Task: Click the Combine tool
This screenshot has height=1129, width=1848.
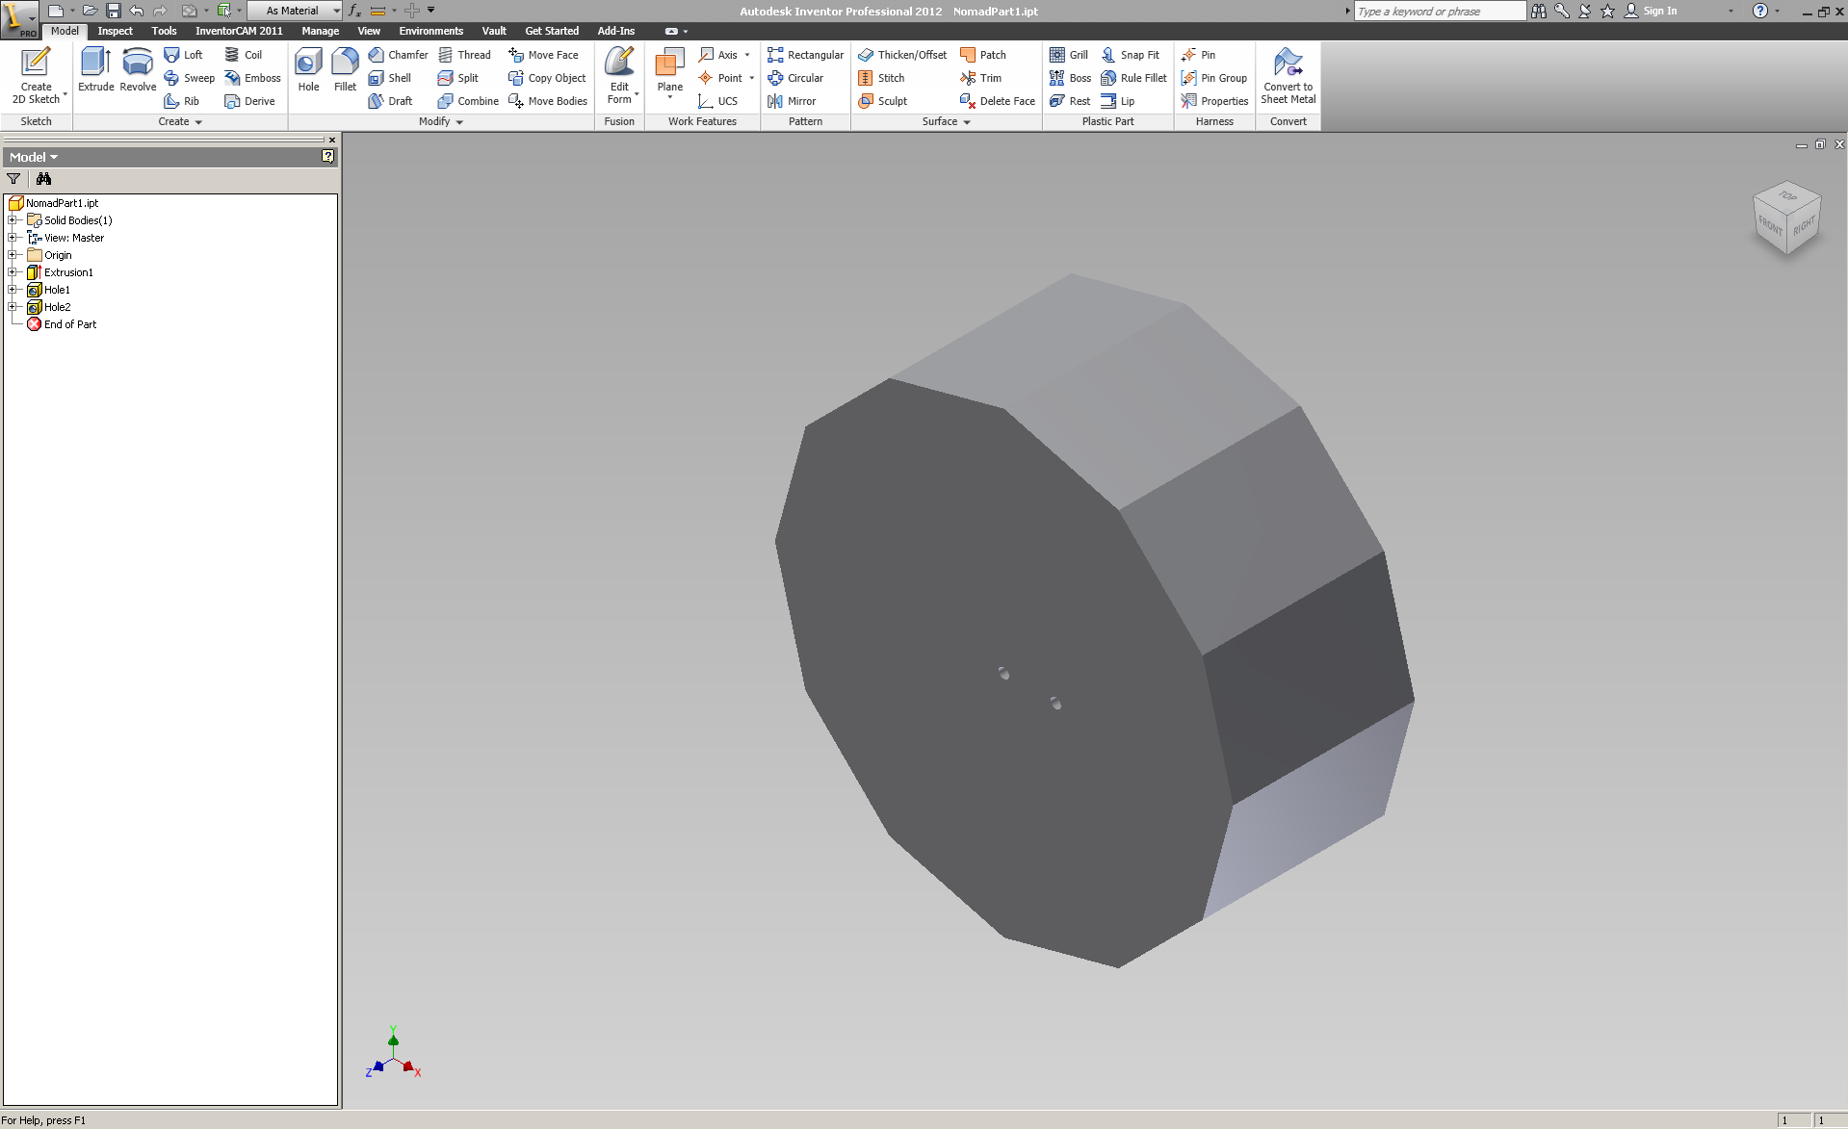Action: 468,101
